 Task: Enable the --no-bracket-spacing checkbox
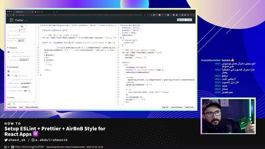8,56
